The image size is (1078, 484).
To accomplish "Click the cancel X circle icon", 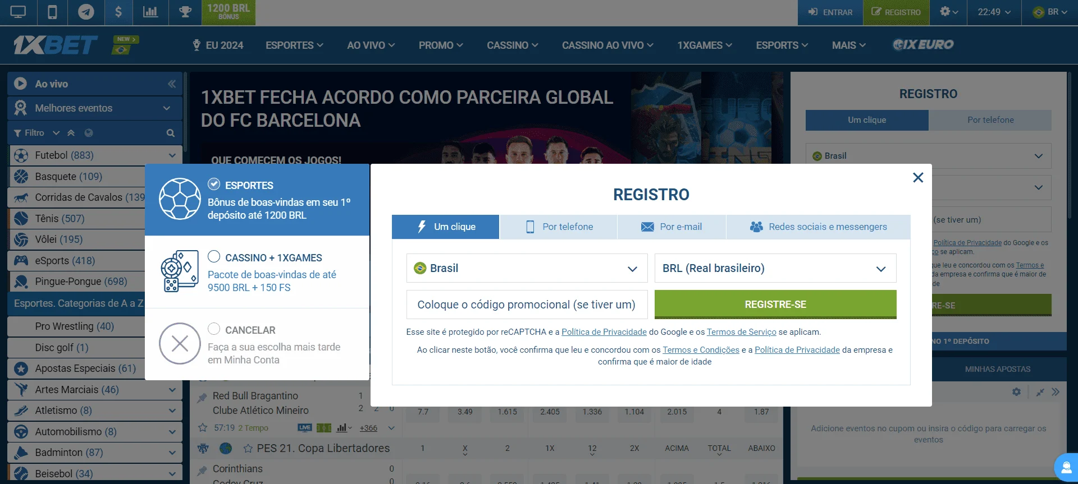I will 180,343.
